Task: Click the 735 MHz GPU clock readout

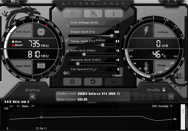Action: tap(39, 44)
